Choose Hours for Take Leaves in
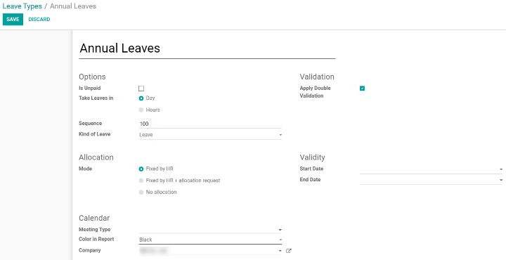The height and width of the screenshot is (260, 506). point(141,110)
